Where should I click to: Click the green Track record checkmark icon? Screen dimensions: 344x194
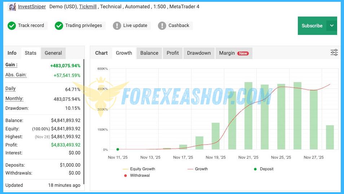click(12, 26)
